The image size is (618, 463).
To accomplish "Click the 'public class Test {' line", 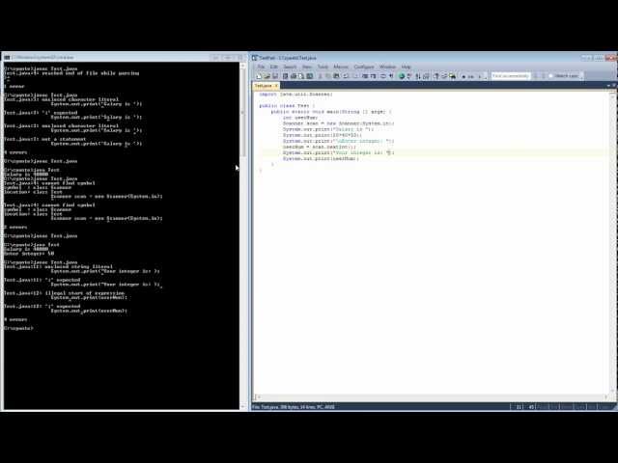I will pos(287,106).
